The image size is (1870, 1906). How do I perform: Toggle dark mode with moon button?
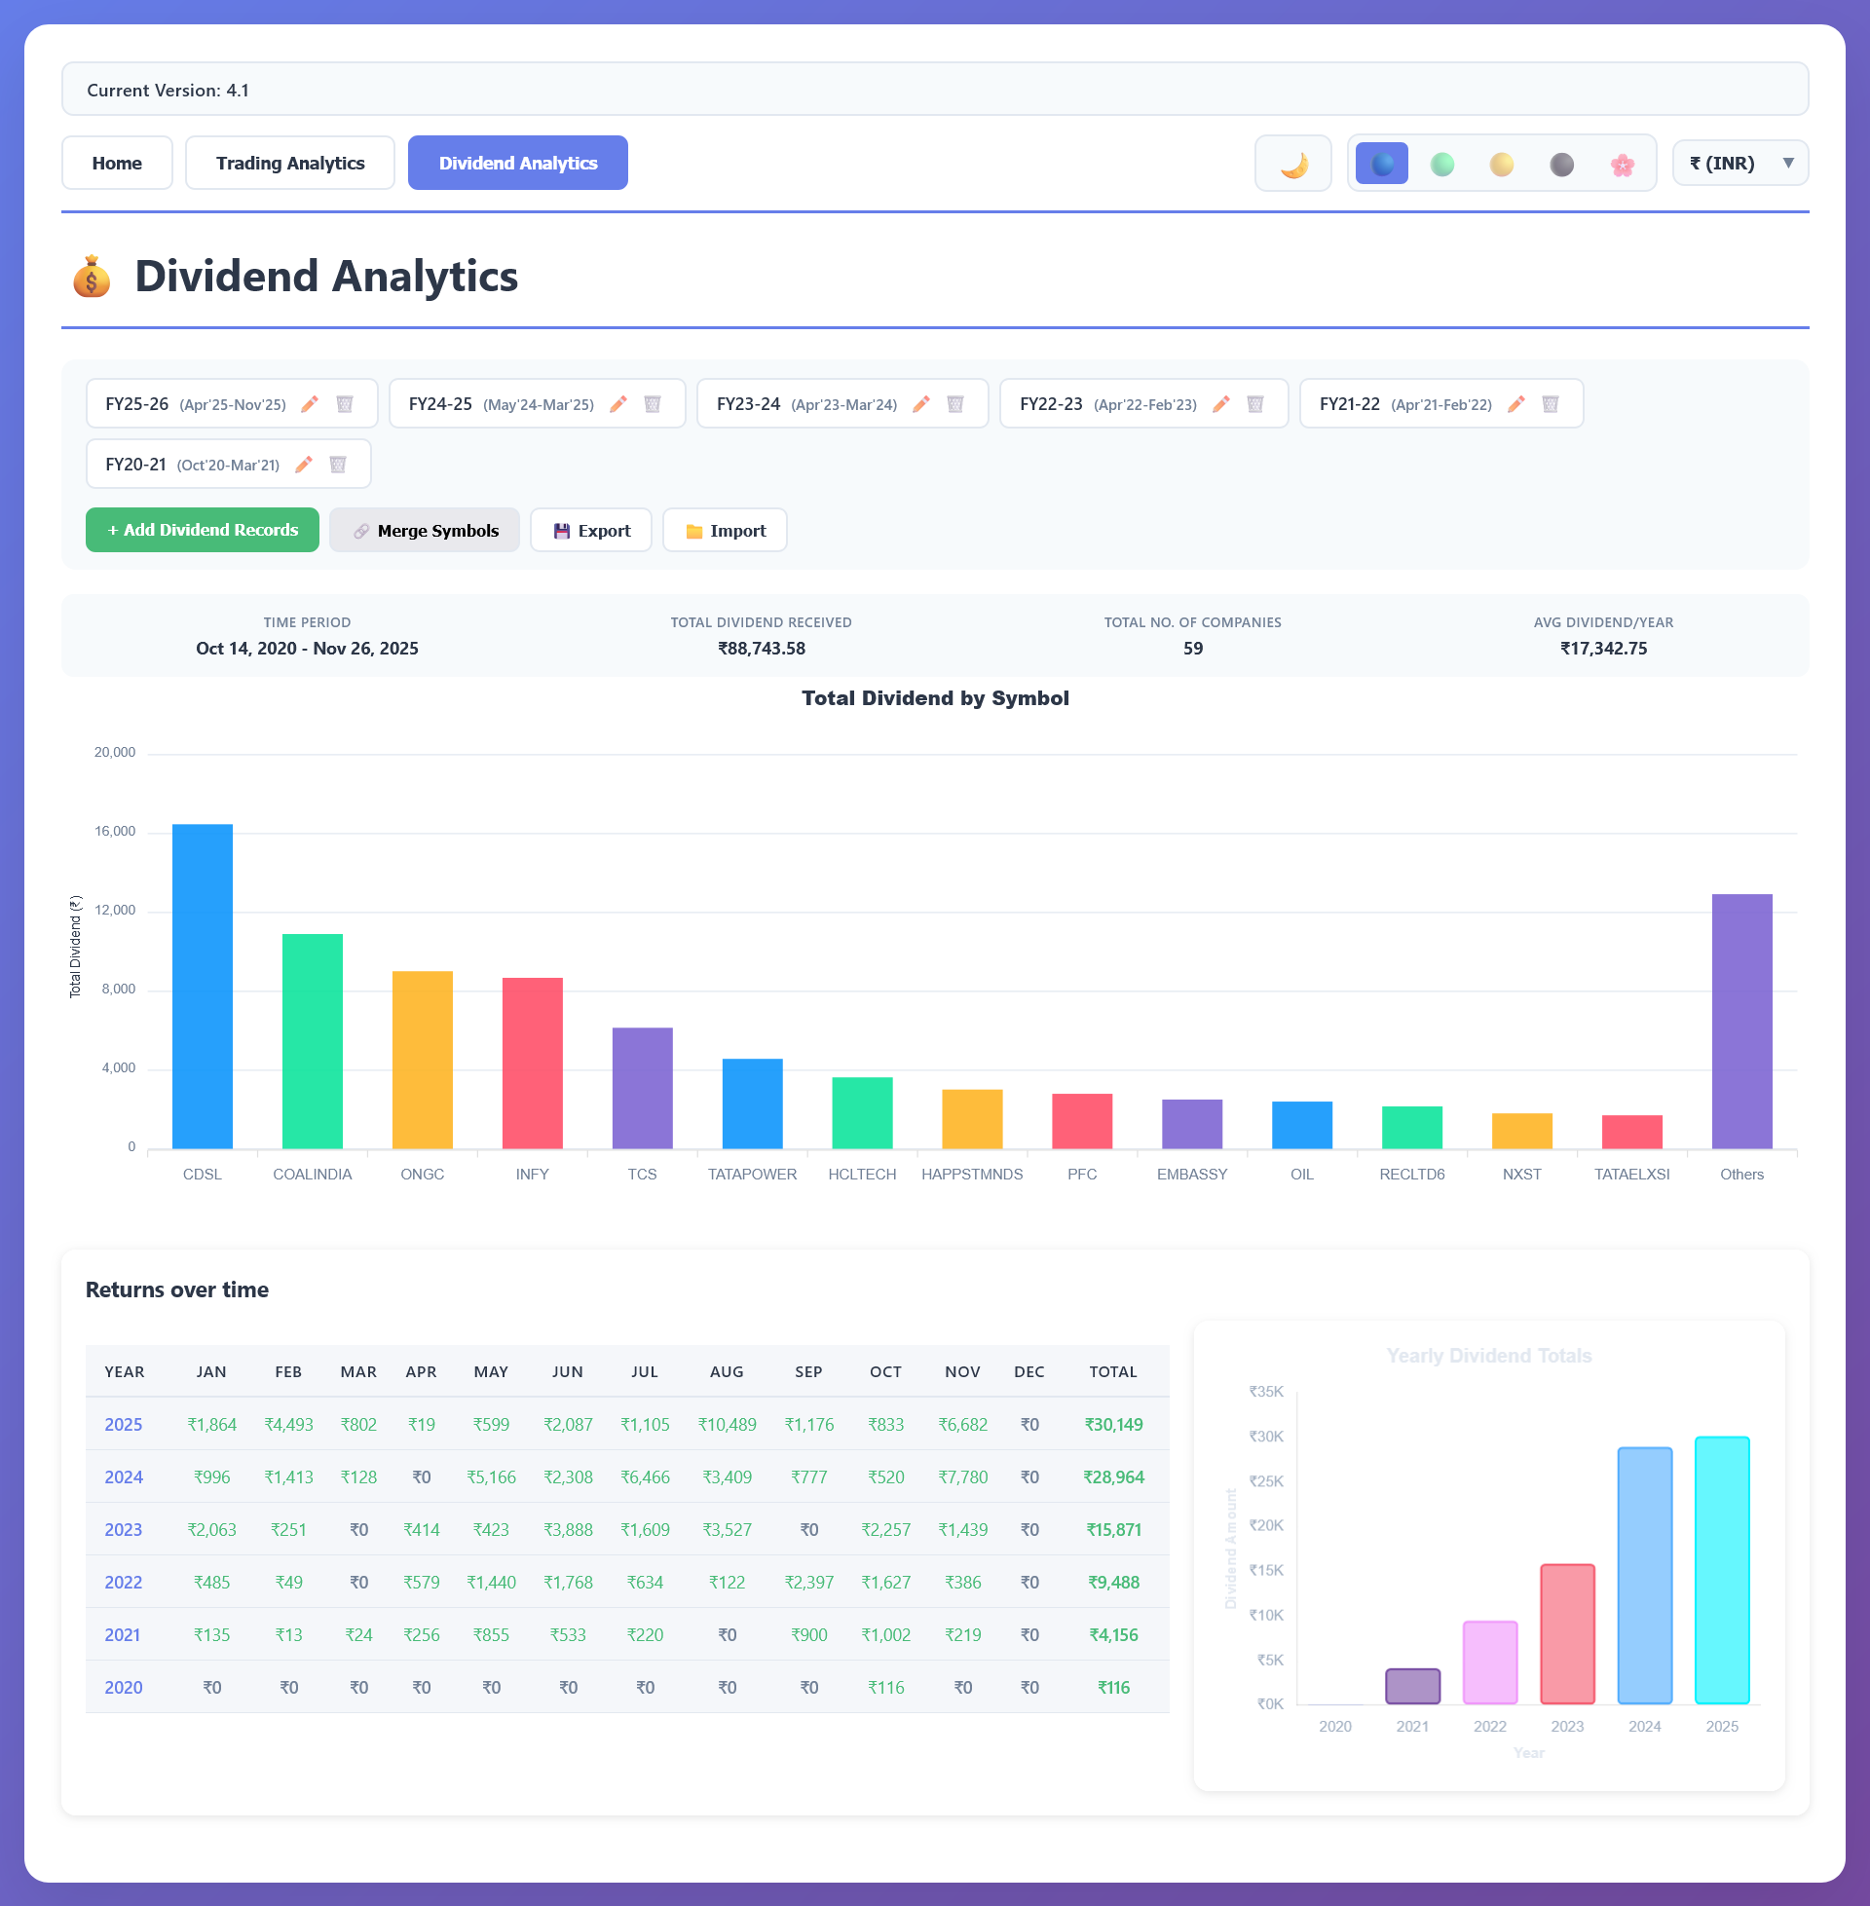tap(1292, 164)
